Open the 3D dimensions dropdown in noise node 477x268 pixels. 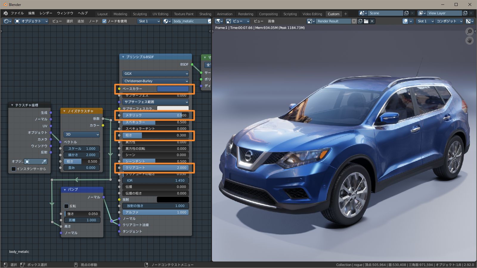click(x=82, y=134)
